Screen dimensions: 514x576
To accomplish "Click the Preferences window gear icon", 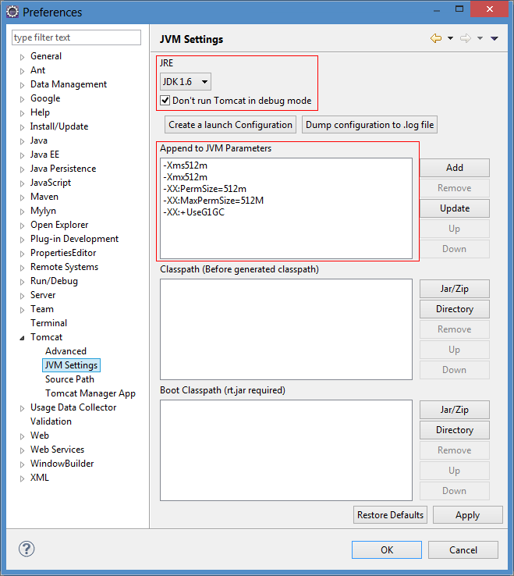I will pyautogui.click(x=12, y=12).
